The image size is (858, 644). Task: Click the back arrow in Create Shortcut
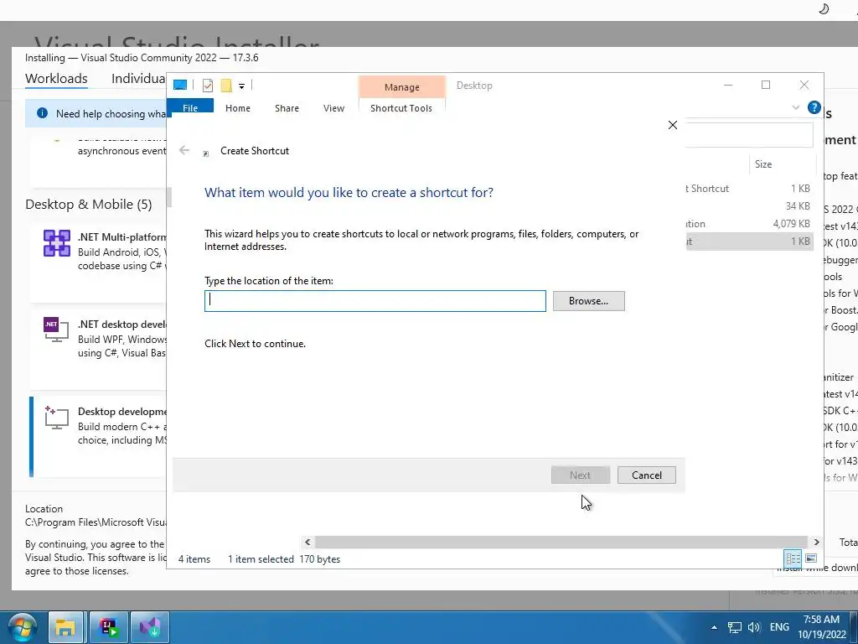pyautogui.click(x=184, y=150)
